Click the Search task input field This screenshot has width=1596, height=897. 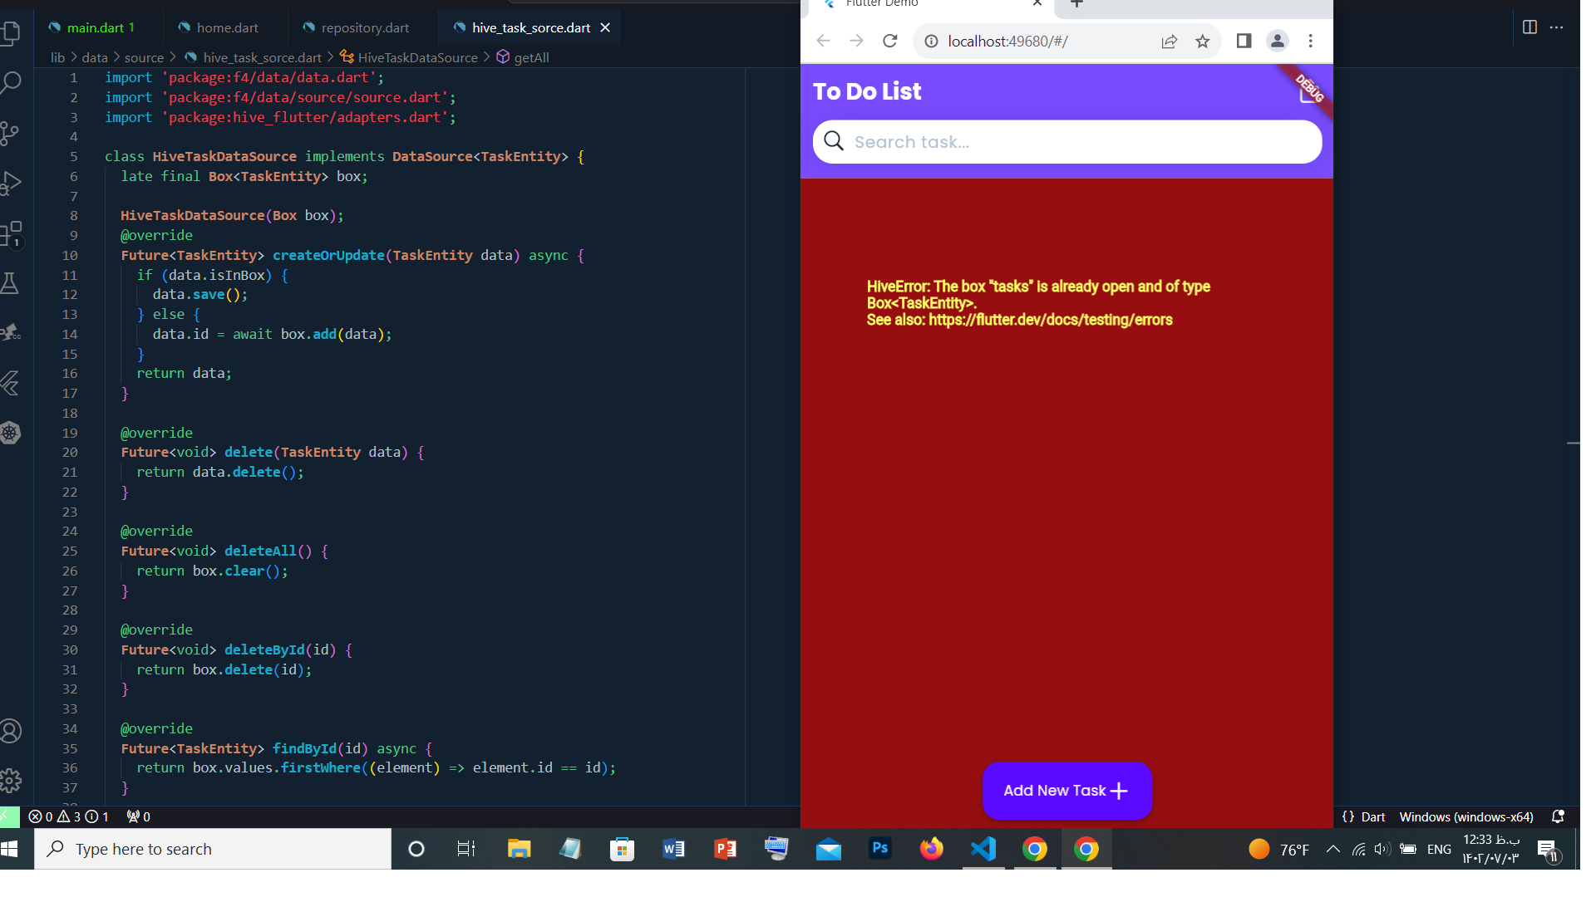click(x=1067, y=141)
